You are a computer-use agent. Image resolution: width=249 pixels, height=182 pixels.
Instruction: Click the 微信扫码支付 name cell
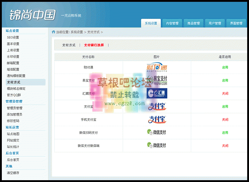[88, 133]
